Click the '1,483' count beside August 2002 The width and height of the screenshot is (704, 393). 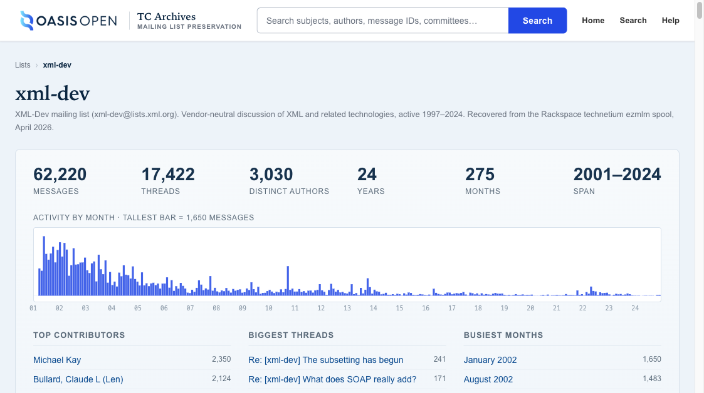coord(652,379)
